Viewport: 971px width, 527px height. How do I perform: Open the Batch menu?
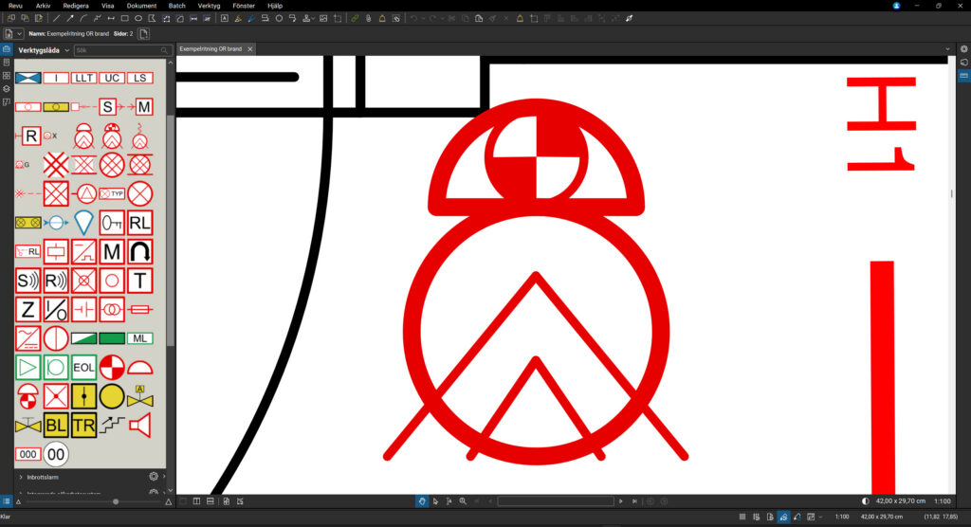tap(177, 6)
